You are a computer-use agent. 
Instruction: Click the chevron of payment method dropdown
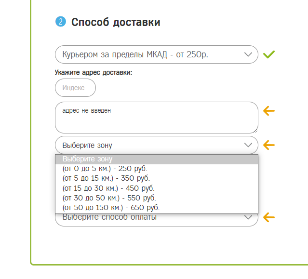(x=248, y=218)
